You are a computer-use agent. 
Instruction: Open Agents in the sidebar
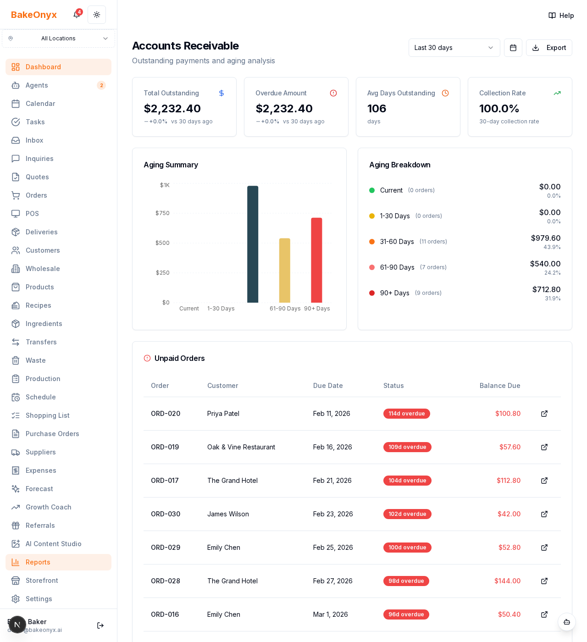[x=58, y=85]
